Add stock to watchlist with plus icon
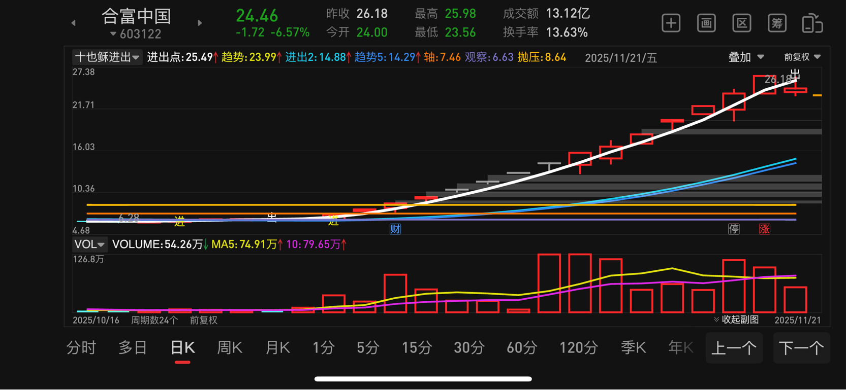 [x=671, y=23]
